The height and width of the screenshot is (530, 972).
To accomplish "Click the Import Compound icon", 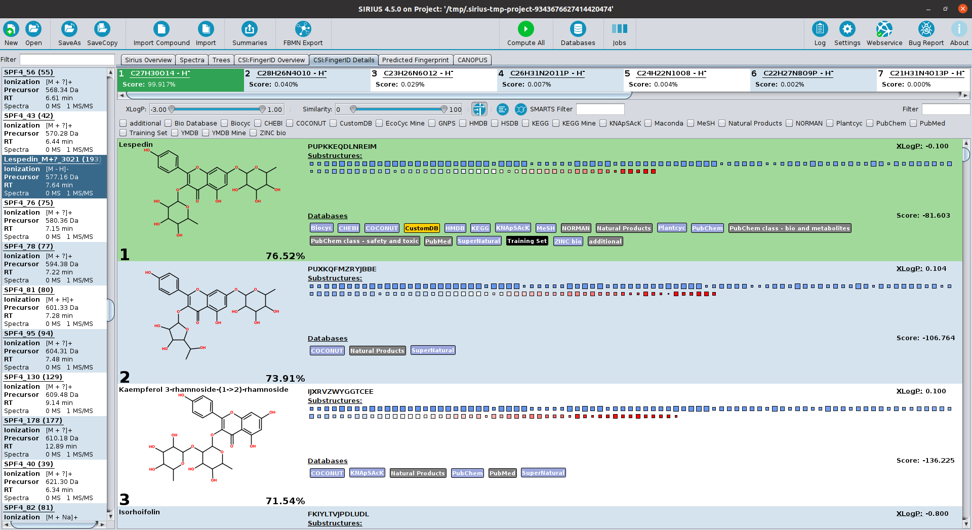I will [161, 29].
